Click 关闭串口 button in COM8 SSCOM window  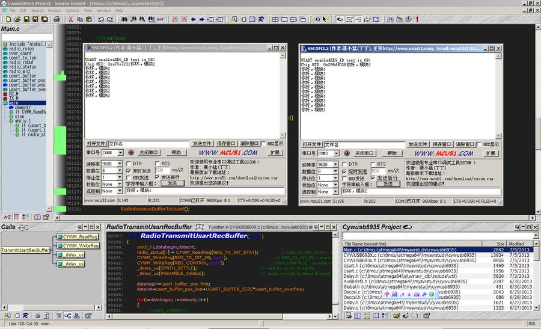coord(148,153)
